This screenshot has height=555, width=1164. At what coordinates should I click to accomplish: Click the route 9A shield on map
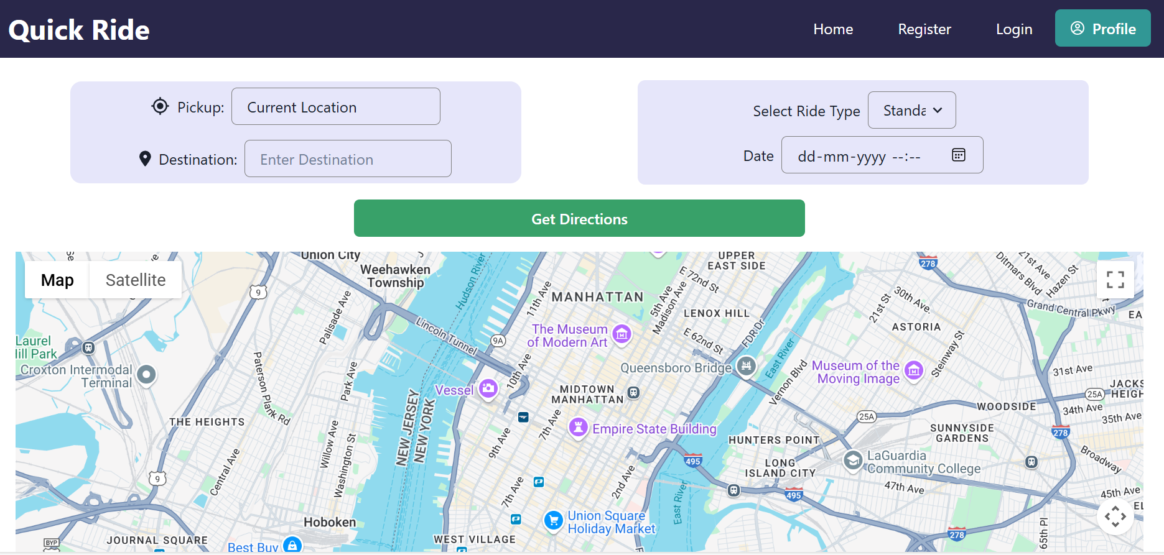click(x=498, y=341)
